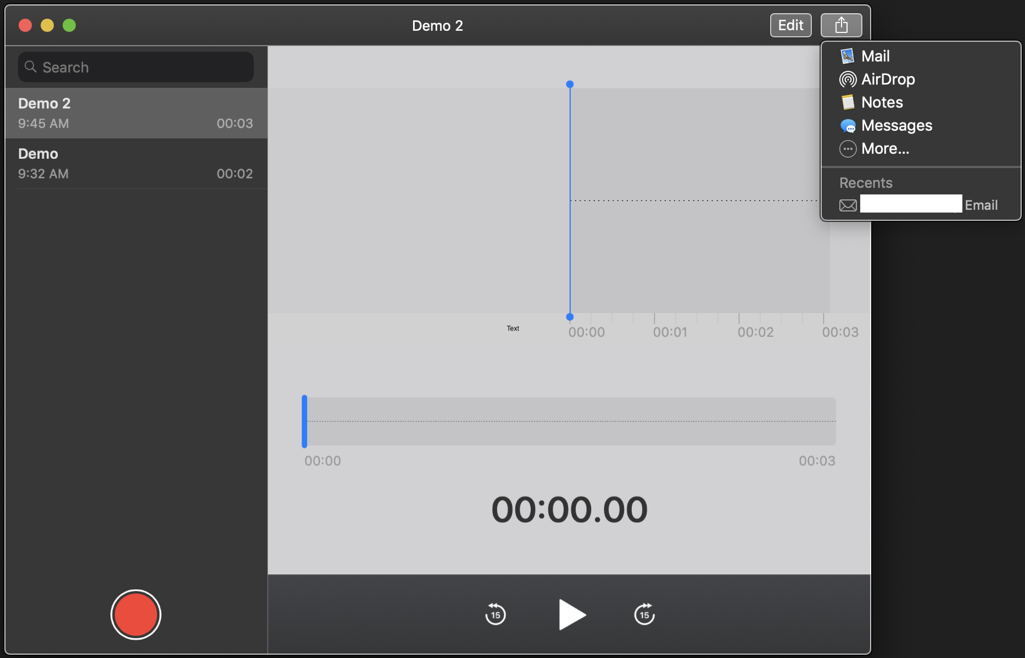Click the Recents header in share menu
Image resolution: width=1025 pixels, height=658 pixels.
tap(866, 183)
